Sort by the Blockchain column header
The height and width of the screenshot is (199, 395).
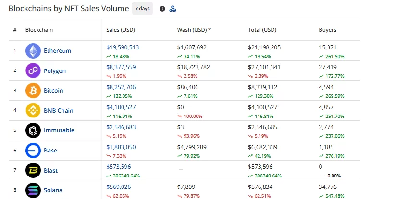(x=39, y=30)
